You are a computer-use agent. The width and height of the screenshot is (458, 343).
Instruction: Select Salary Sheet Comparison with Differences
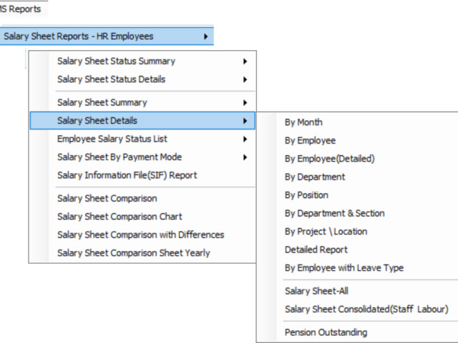point(140,234)
